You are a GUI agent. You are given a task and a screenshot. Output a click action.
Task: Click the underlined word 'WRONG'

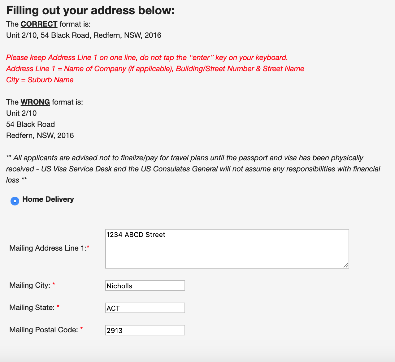pos(35,102)
